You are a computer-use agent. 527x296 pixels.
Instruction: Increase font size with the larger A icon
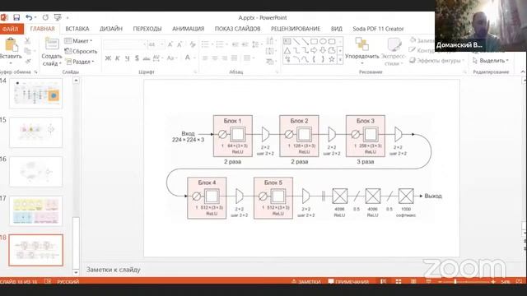click(x=170, y=44)
